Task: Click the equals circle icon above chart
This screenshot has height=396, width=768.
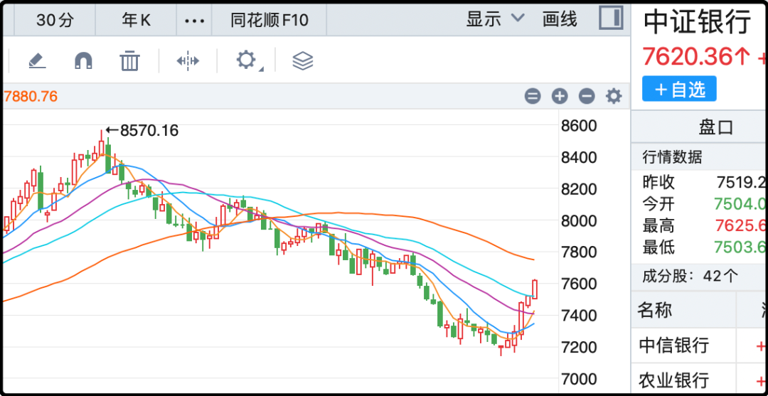Action: (533, 97)
